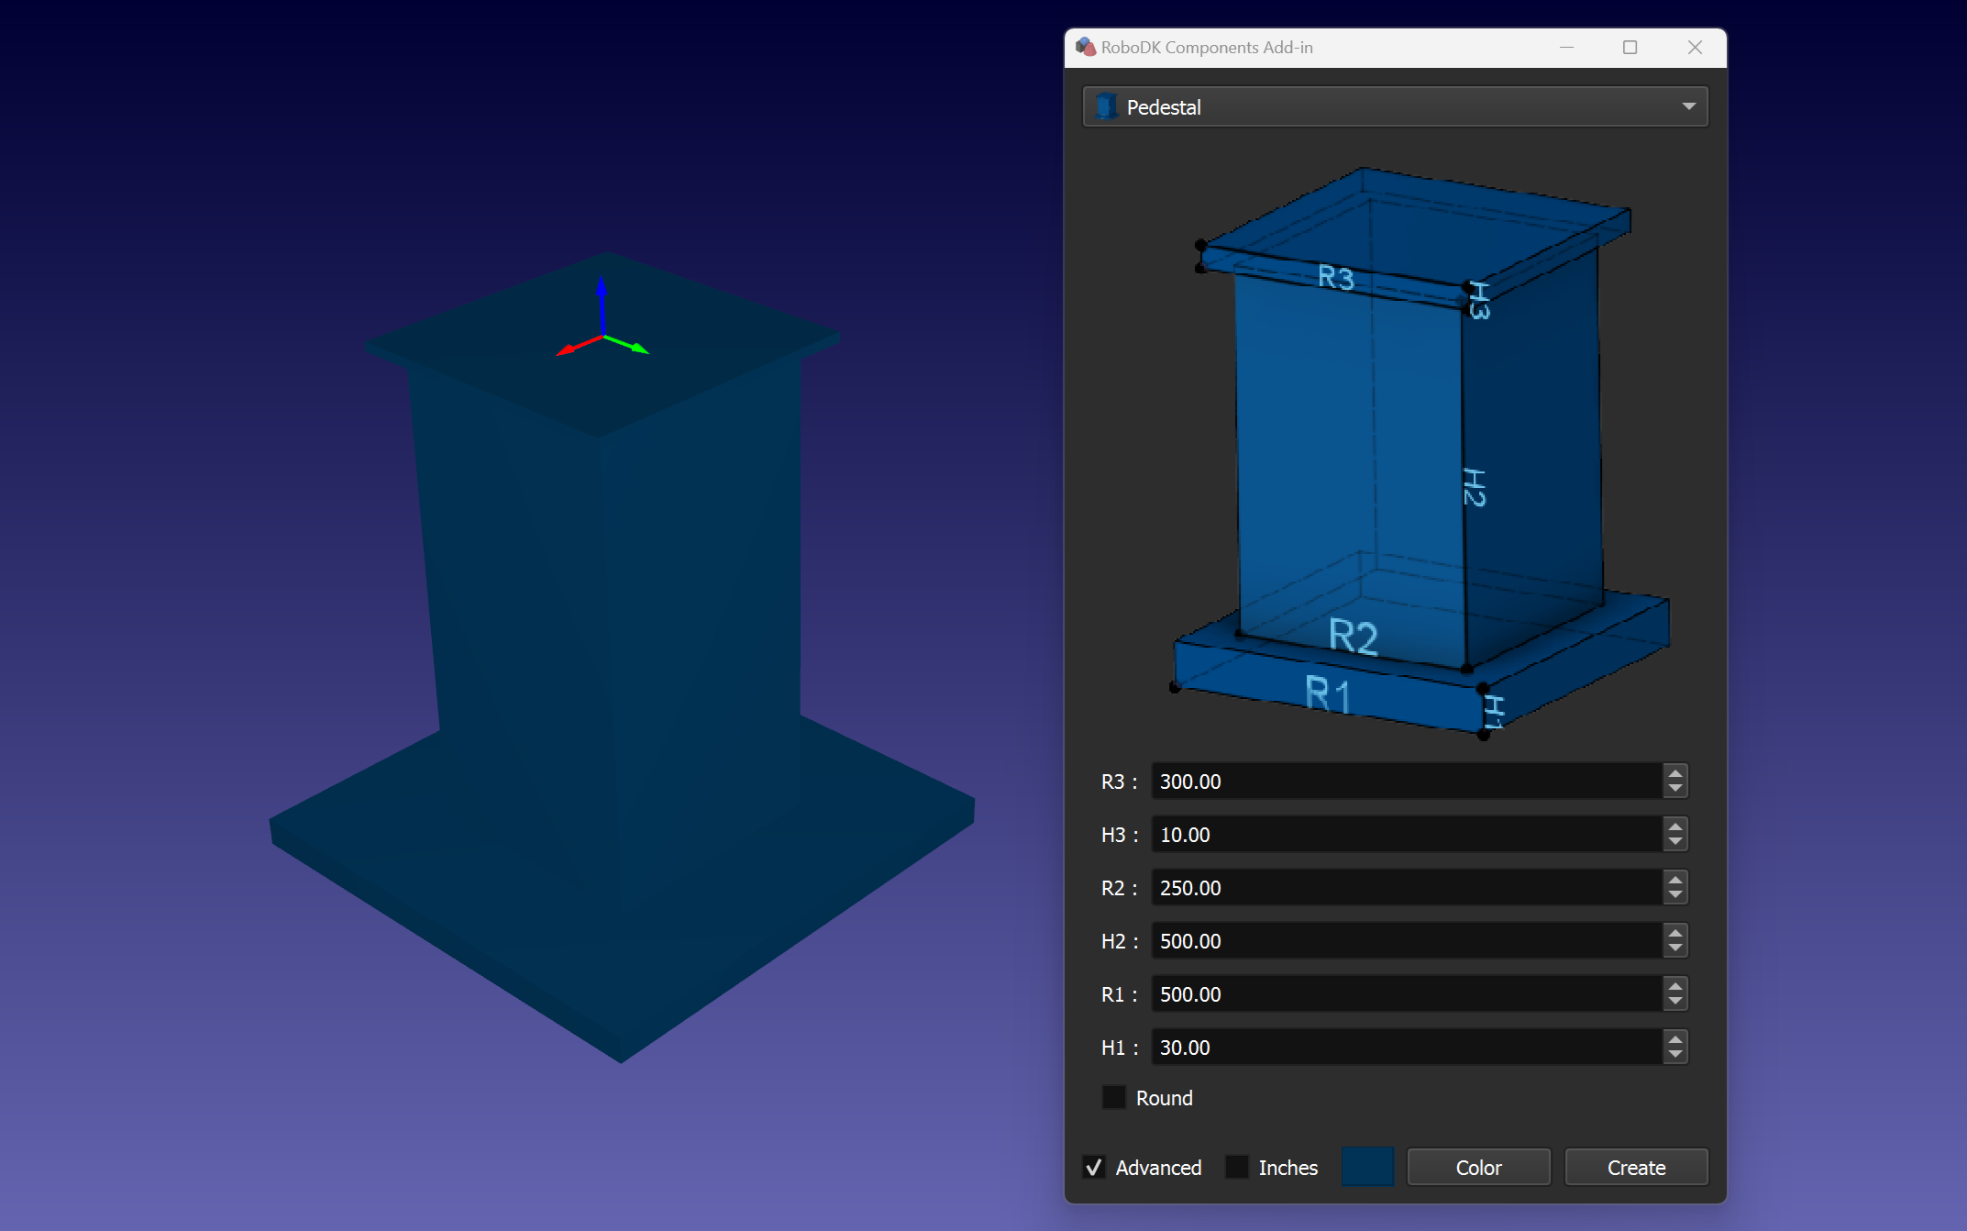This screenshot has height=1231, width=1967.
Task: Click the Color button
Action: tap(1477, 1167)
